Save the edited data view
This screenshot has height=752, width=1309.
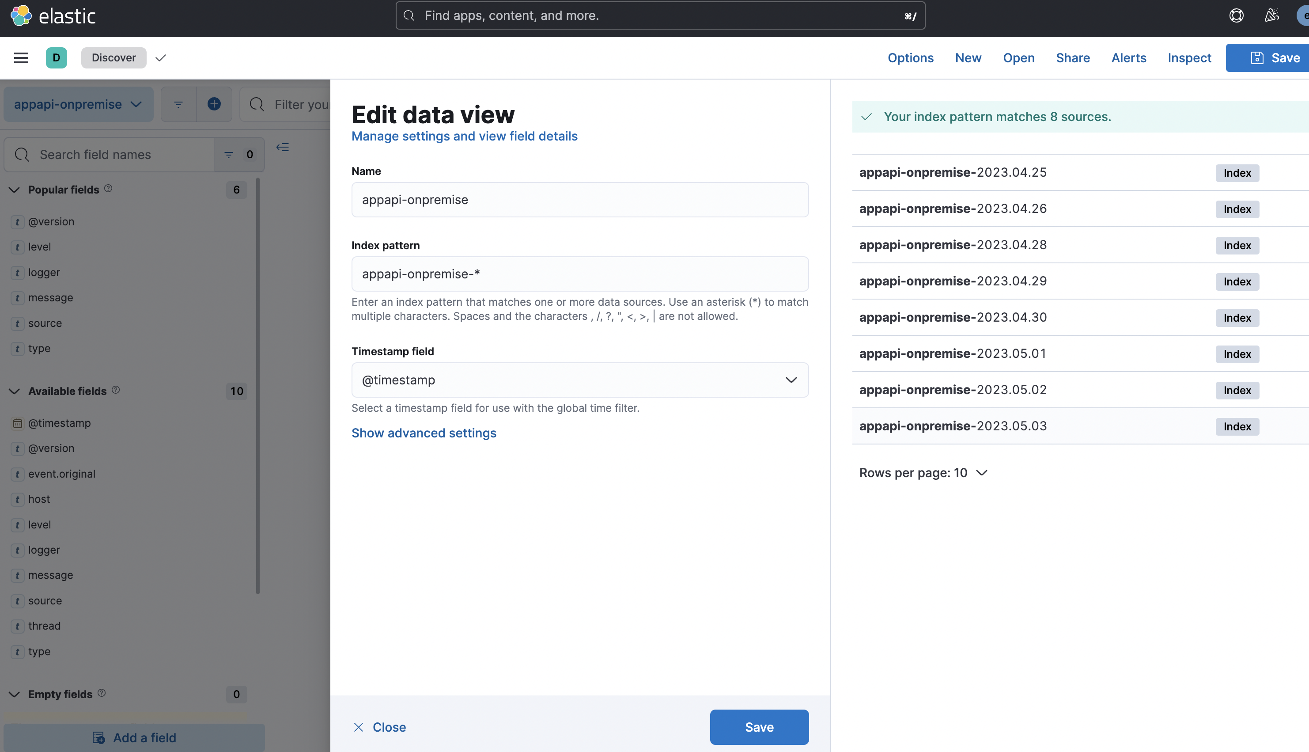click(759, 727)
